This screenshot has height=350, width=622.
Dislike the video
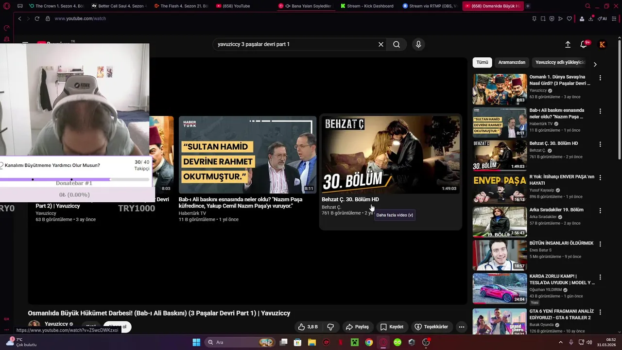pyautogui.click(x=330, y=327)
